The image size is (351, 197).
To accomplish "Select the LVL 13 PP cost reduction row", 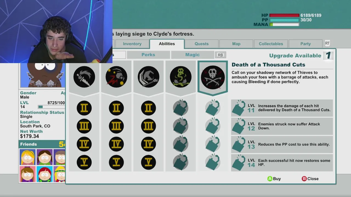I will coord(282,144).
